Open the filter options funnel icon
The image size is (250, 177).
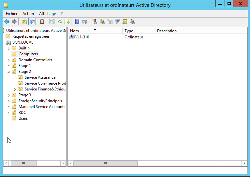click(x=117, y=22)
